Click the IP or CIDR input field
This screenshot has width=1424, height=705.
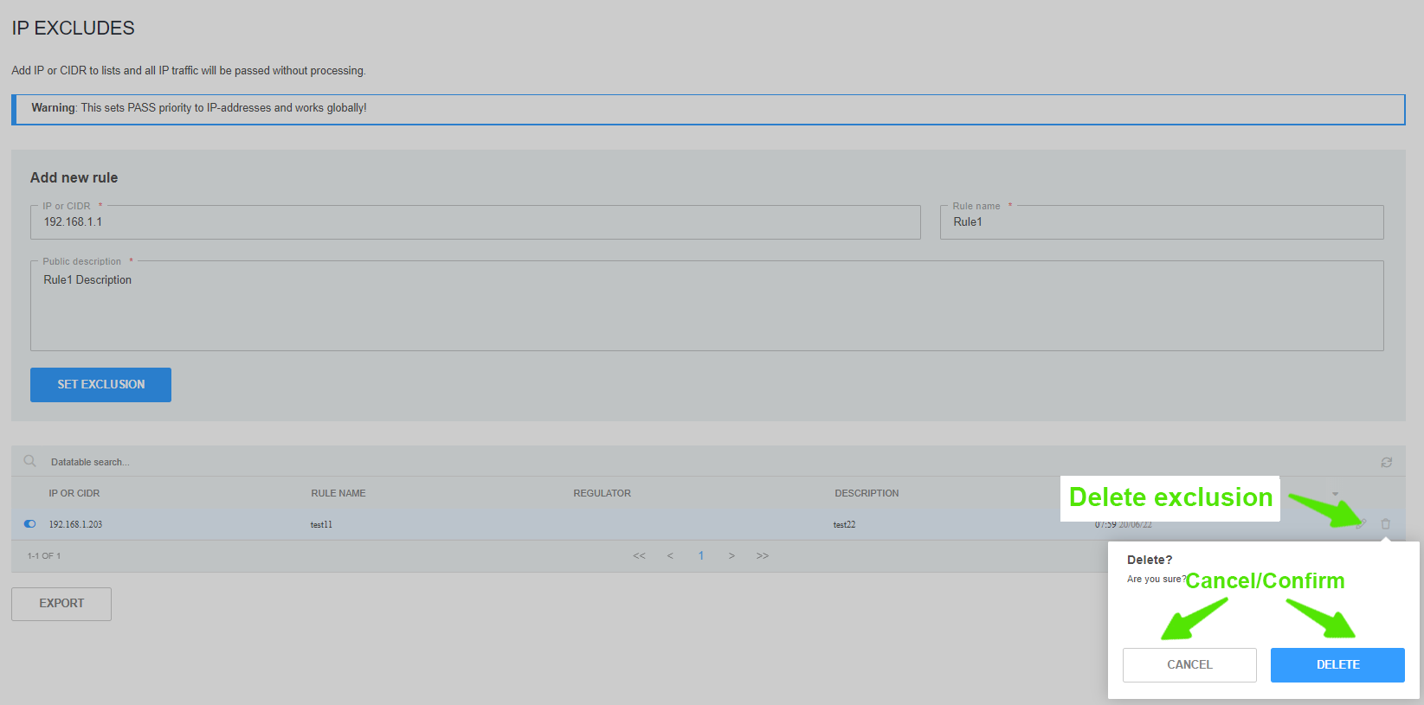(x=475, y=222)
